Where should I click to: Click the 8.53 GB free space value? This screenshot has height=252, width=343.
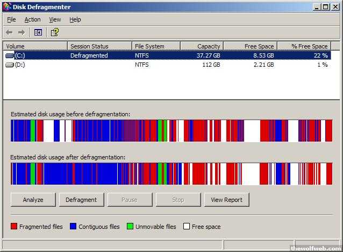(x=263, y=55)
